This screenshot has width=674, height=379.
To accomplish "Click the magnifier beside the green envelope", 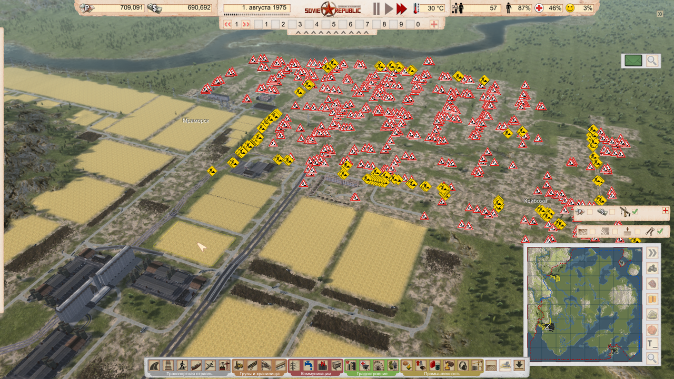I will tap(652, 61).
